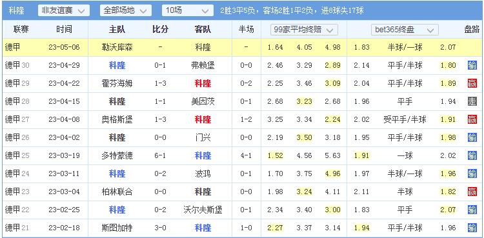484x238 pixels.
Task: Click blue 科隆 in the 23-02-18 row
Action: pyautogui.click(x=203, y=228)
